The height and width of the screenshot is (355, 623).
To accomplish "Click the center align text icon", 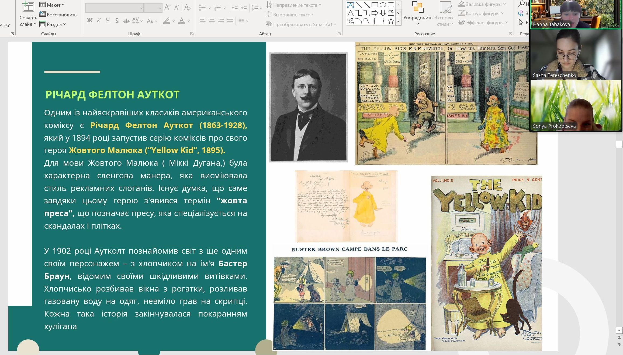I will point(212,21).
